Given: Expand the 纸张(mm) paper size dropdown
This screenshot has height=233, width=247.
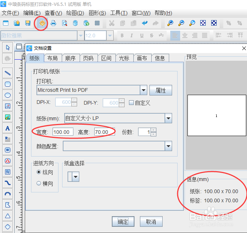Looking at the screenshot, I should 168,118.
